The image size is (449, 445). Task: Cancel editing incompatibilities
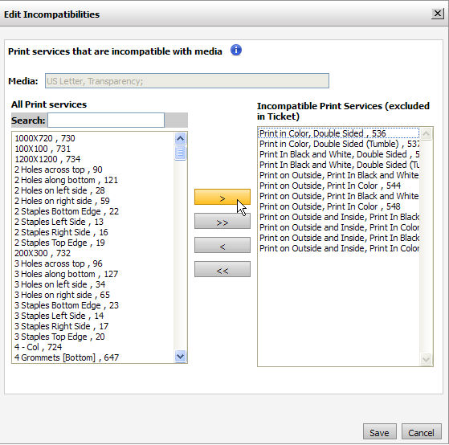421,432
